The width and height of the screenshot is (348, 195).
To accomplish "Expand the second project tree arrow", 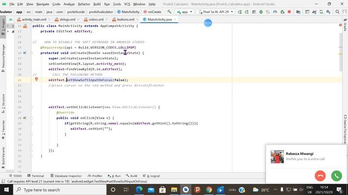I will (8, 31).
